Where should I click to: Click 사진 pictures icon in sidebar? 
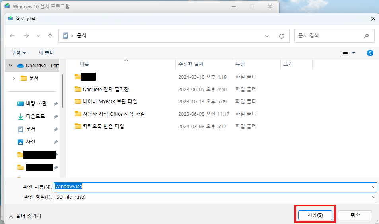point(21,142)
